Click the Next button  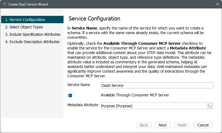click(x=163, y=125)
